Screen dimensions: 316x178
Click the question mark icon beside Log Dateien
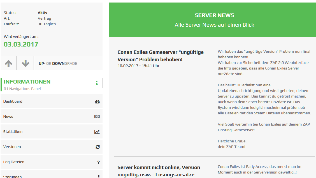(98, 162)
